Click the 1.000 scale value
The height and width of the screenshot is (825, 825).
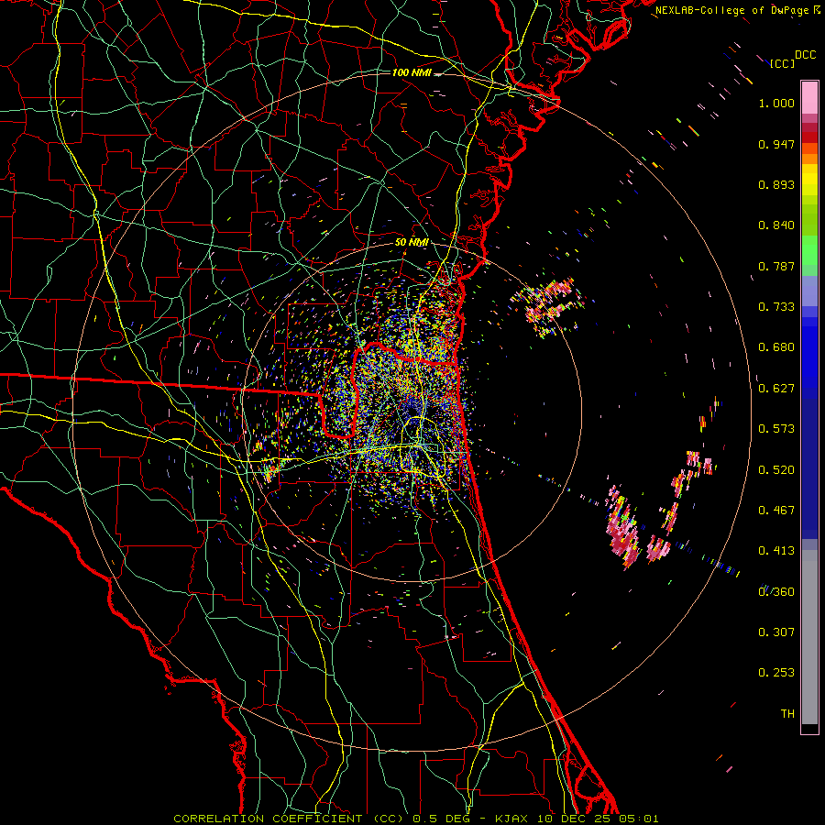pyautogui.click(x=776, y=103)
